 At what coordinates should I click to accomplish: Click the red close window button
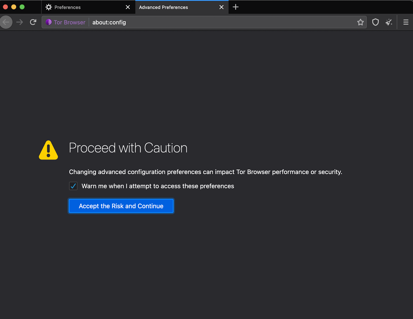pyautogui.click(x=5, y=7)
